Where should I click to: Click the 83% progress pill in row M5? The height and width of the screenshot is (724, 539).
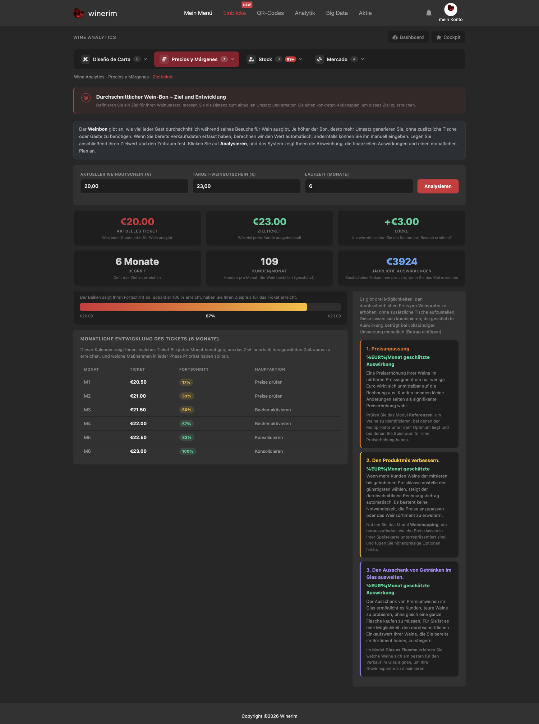[x=186, y=438]
